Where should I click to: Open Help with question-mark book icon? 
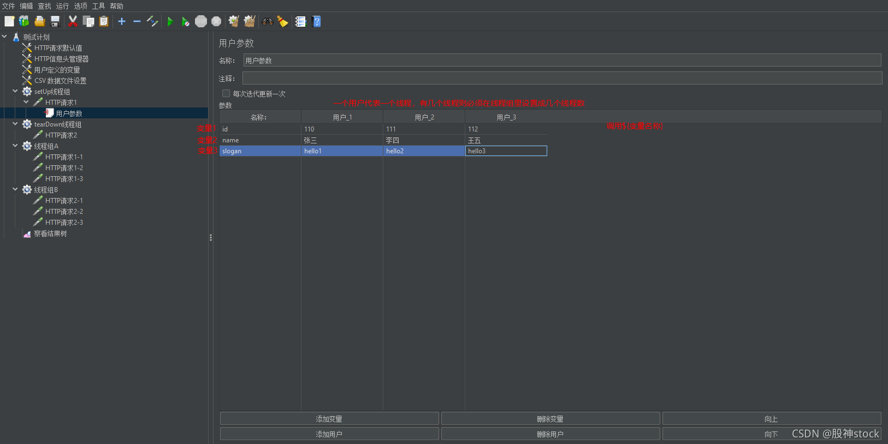pos(316,21)
